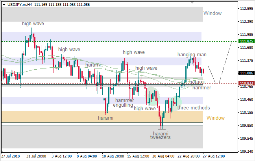Click the 109.240 price axis value
Viewport: 255px width, 161px height.
click(246, 152)
